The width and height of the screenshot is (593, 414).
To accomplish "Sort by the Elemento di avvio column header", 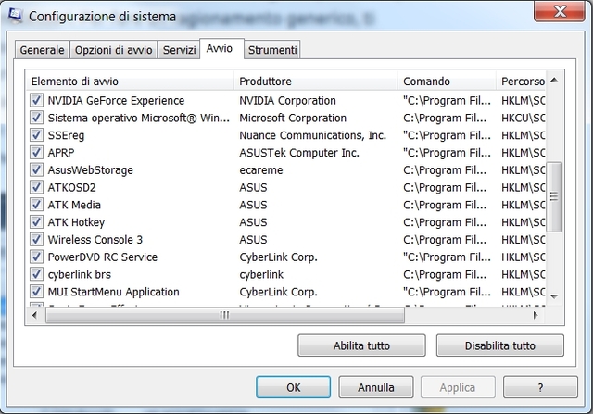I will point(128,81).
